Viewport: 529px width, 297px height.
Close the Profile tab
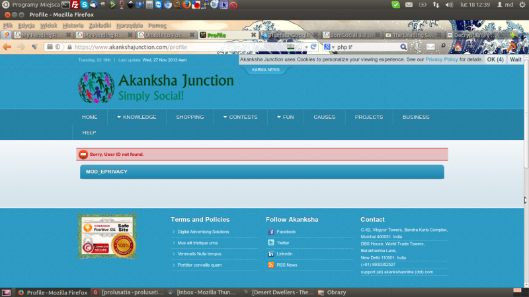point(253,35)
